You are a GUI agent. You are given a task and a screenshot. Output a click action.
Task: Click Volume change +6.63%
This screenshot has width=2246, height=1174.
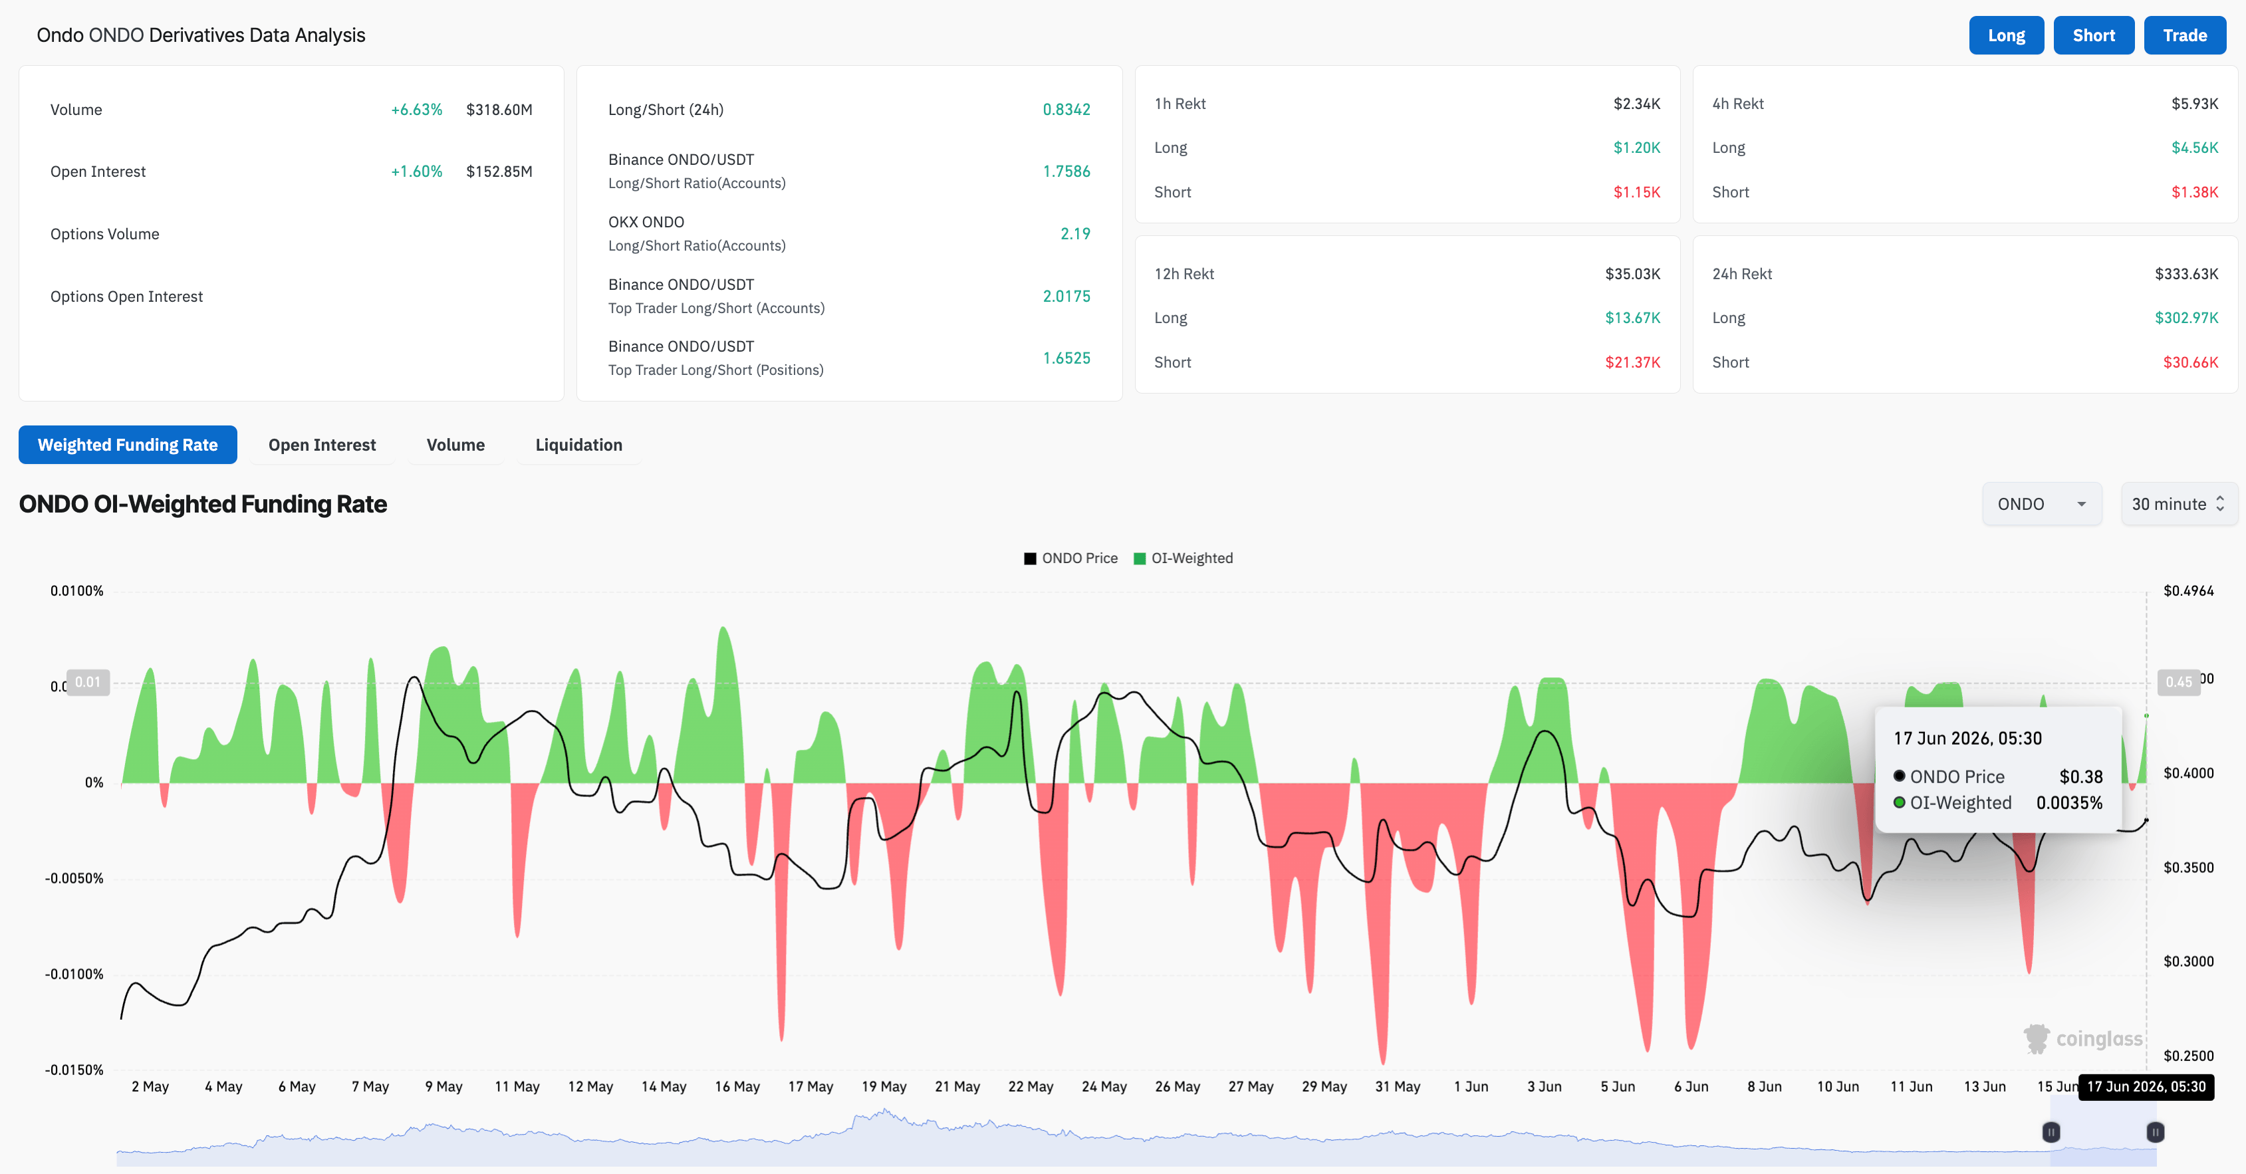[x=417, y=110]
